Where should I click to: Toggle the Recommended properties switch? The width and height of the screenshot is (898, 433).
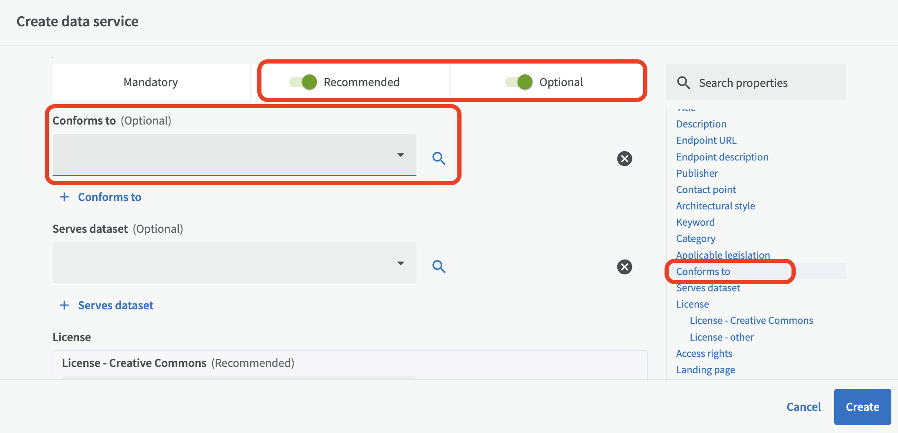click(x=303, y=82)
